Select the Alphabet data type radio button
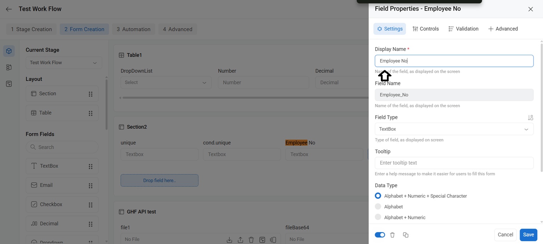This screenshot has width=543, height=244. 378,207
